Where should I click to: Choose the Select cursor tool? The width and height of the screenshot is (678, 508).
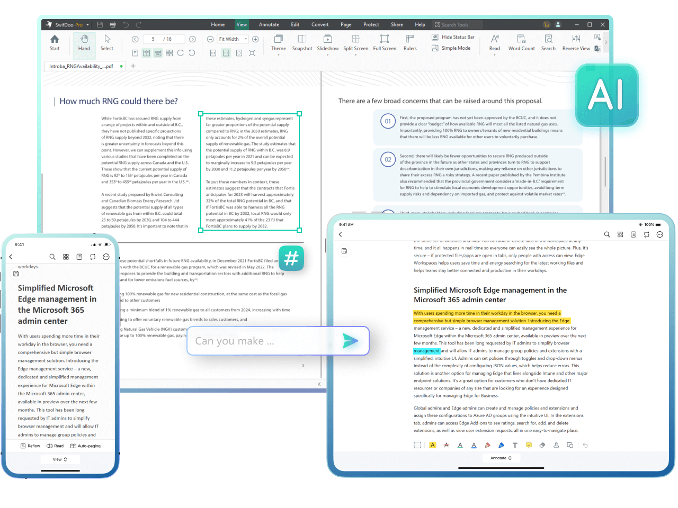[x=107, y=43]
